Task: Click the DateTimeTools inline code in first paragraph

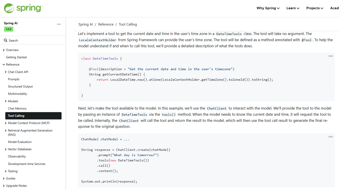Action: 229,34
